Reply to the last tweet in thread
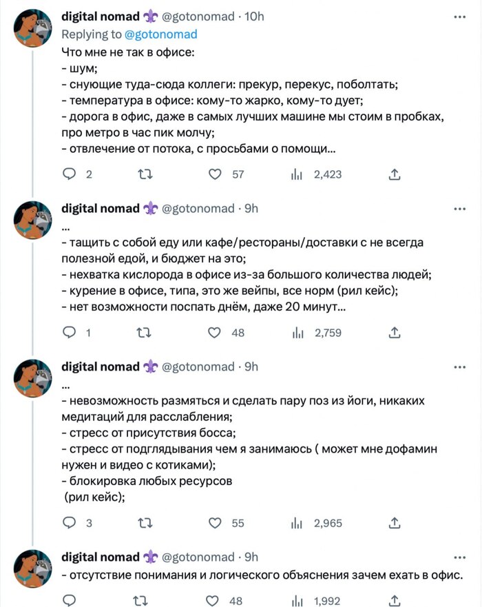 (x=69, y=601)
